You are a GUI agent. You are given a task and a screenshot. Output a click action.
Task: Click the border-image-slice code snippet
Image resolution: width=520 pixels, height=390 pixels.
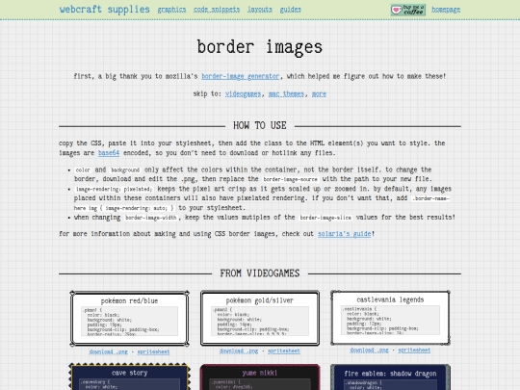tap(325, 218)
